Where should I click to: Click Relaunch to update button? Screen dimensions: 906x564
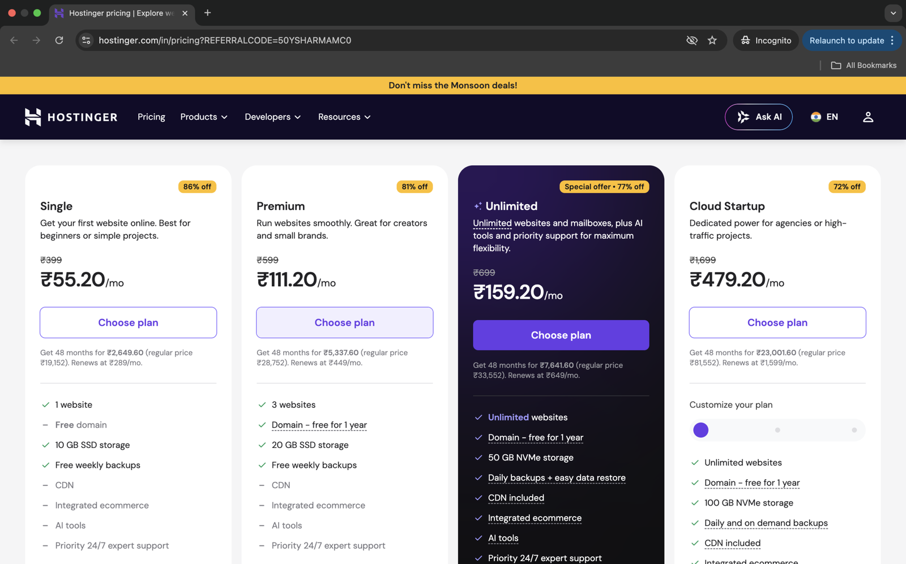[x=847, y=40]
